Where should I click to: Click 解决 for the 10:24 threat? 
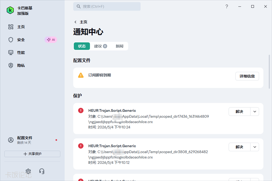tap(240, 112)
